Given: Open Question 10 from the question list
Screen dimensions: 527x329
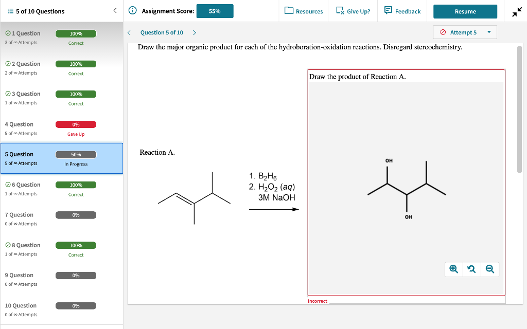Looking at the screenshot, I should [21, 305].
